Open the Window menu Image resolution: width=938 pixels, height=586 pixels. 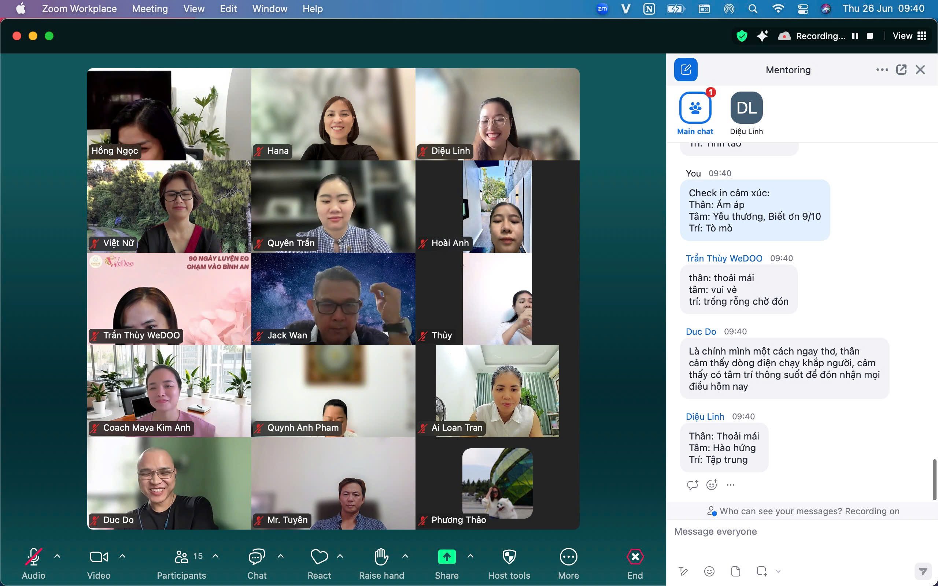(x=270, y=8)
